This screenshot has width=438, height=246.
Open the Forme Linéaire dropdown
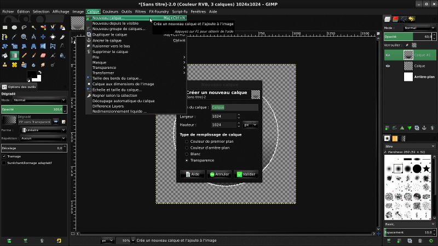(x=43, y=130)
